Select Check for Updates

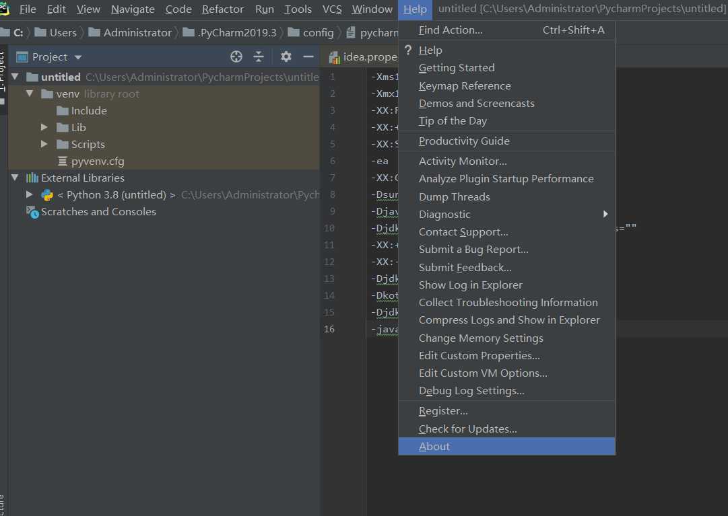click(x=507, y=429)
